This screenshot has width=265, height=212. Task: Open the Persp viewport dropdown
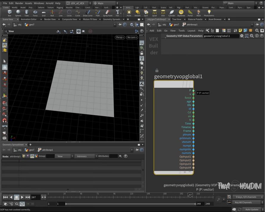click(x=120, y=37)
